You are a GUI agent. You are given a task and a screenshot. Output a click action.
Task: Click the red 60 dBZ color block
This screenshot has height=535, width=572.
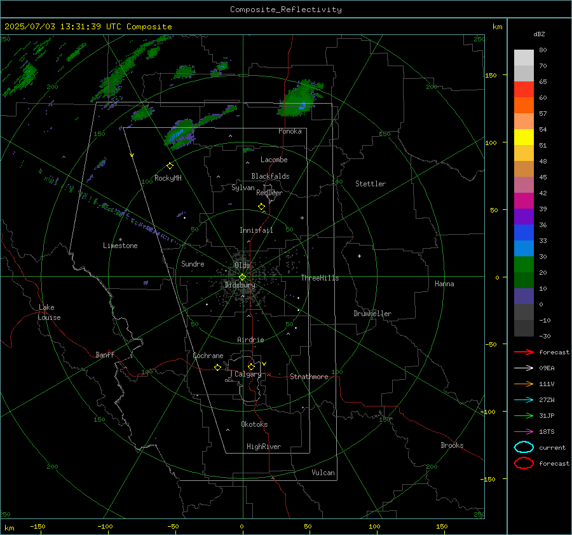[524, 89]
